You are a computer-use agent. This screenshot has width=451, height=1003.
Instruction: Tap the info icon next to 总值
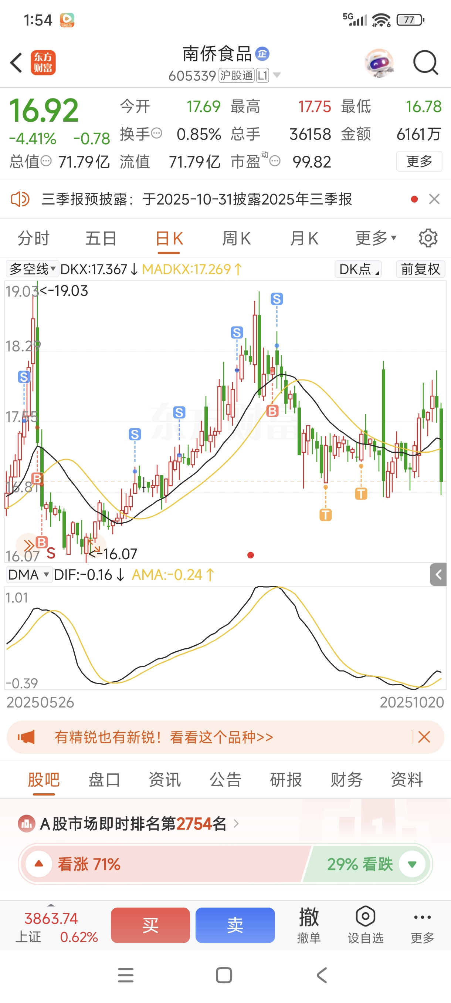coord(46,161)
